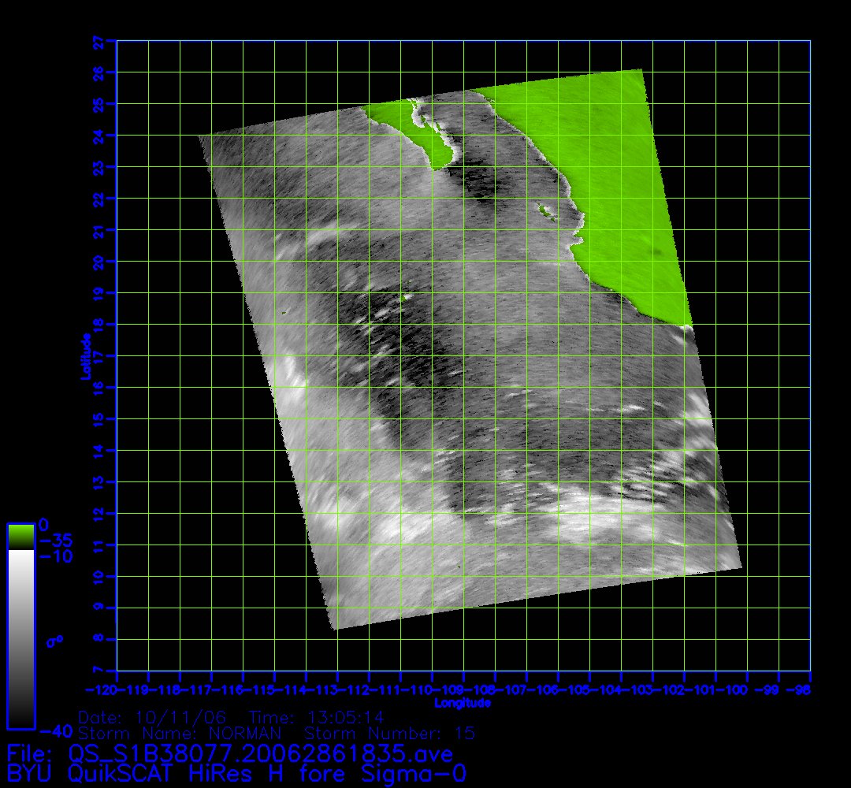The width and height of the screenshot is (851, 788).
Task: Click the grayscale gradient of the color bar
Action: pyautogui.click(x=20, y=638)
